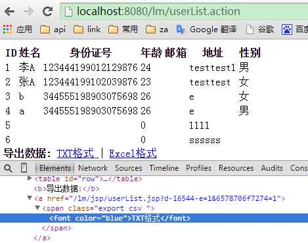
Task: Export data via TXT格式 link
Action: [77, 154]
